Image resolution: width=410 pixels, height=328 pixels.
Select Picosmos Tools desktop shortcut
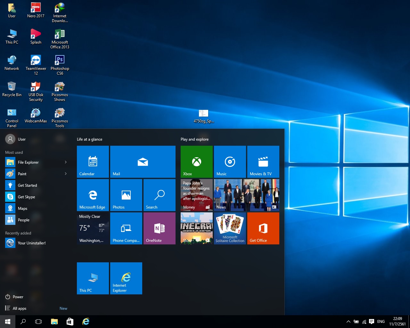[60, 118]
